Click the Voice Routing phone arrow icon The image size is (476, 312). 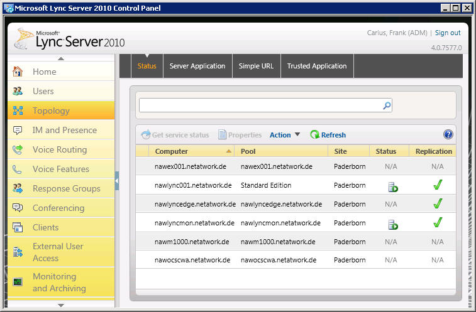pyautogui.click(x=18, y=149)
